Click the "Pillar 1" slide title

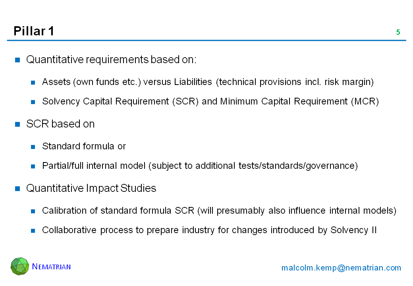[x=34, y=31]
